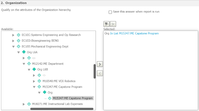The width and height of the screenshot is (199, 111).
Task: Click Org label in the Selected pane
Action: tap(107, 33)
